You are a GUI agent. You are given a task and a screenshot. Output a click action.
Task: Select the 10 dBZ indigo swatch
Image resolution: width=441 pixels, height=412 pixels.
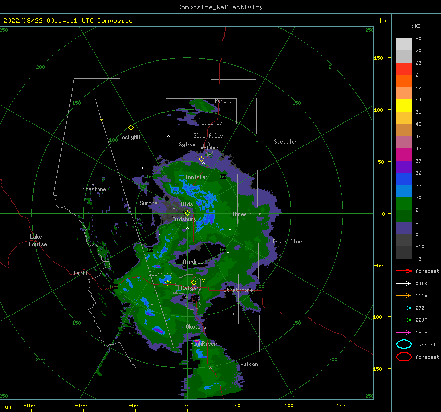(404, 228)
